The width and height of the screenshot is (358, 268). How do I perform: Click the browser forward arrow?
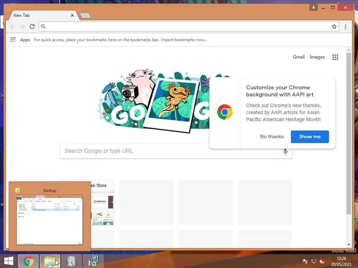(x=22, y=27)
